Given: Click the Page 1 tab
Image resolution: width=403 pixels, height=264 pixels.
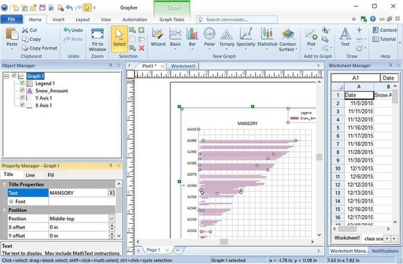Looking at the screenshot, I should point(153,250).
